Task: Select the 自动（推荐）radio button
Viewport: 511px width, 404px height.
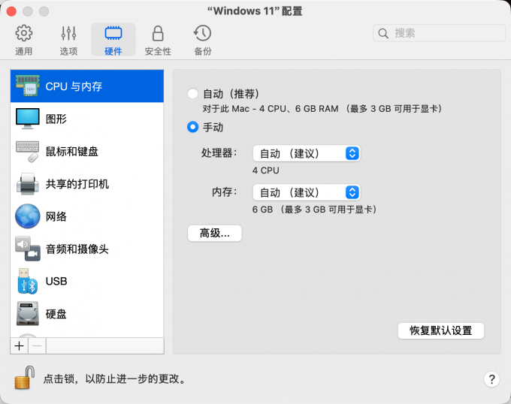Action: click(192, 94)
